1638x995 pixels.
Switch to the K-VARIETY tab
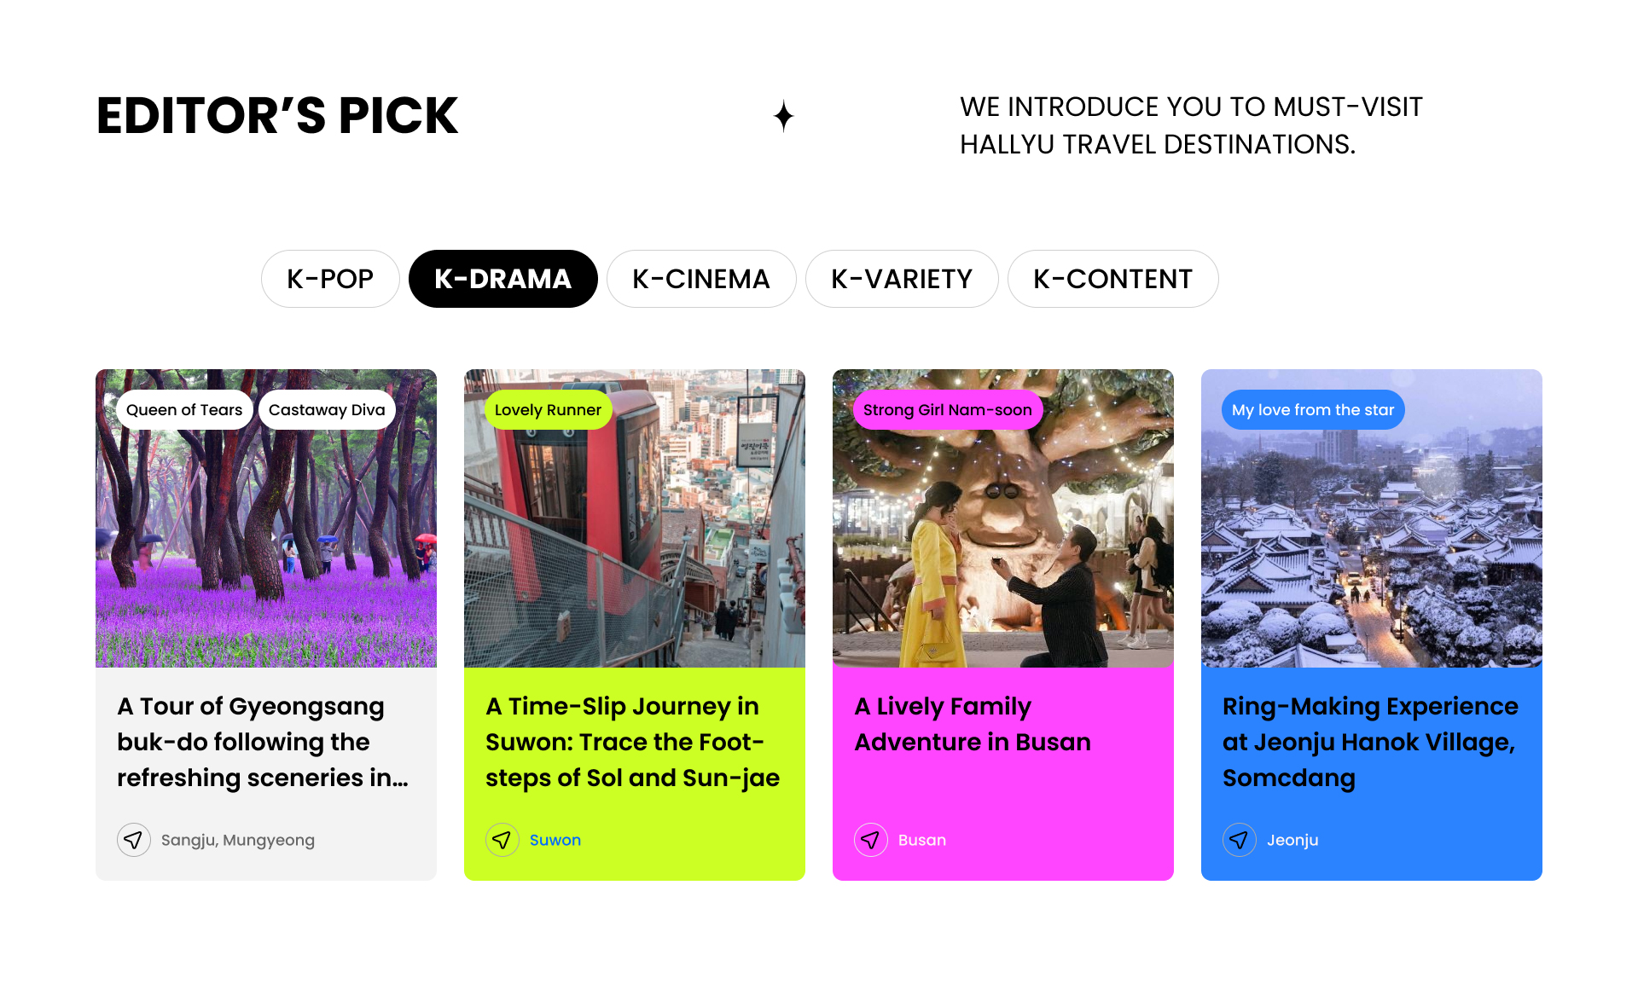click(902, 279)
